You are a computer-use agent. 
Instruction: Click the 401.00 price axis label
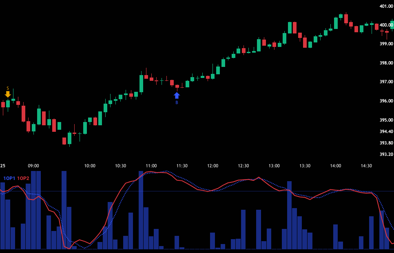point(386,6)
